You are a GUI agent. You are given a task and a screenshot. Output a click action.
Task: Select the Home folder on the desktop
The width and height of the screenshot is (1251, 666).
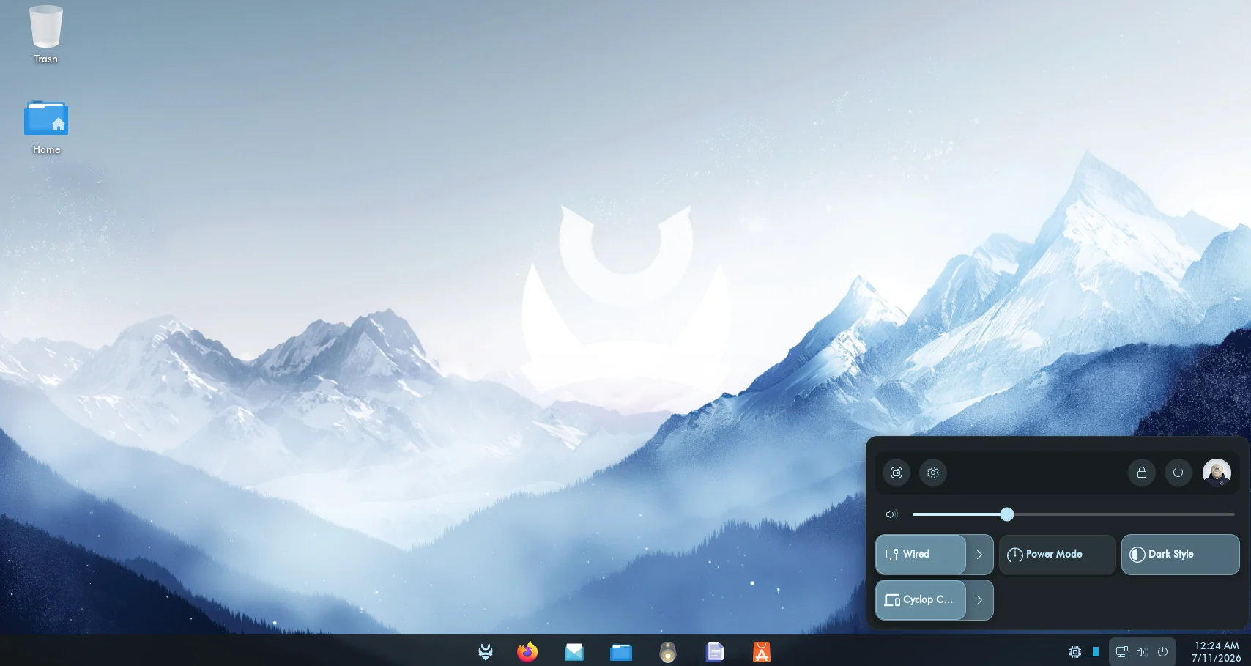tap(46, 127)
